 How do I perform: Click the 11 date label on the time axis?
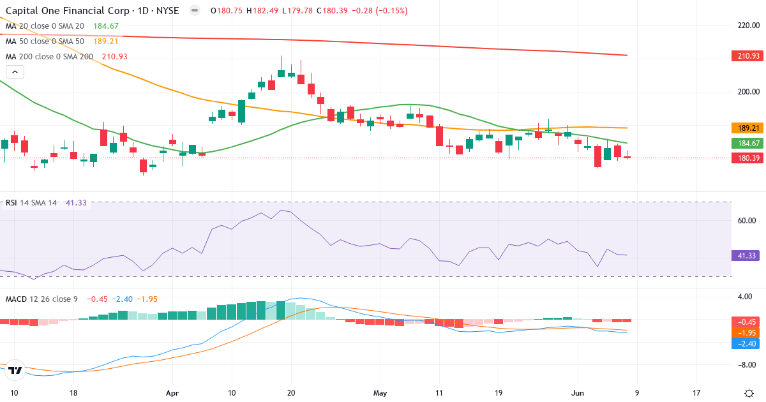[x=439, y=393]
